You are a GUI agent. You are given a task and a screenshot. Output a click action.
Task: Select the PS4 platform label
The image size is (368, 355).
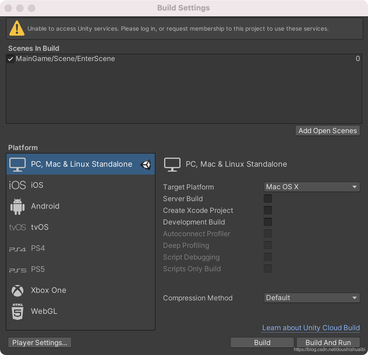(x=38, y=248)
